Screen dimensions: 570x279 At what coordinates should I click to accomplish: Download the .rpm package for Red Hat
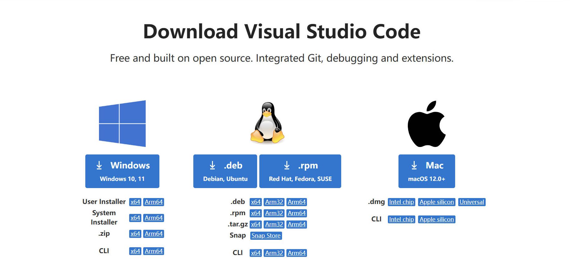pyautogui.click(x=300, y=171)
